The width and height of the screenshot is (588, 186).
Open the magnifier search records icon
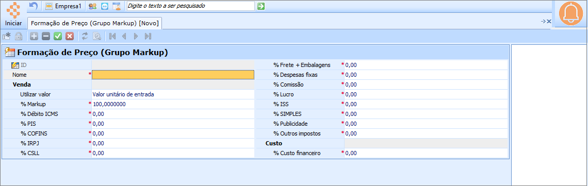(97, 36)
